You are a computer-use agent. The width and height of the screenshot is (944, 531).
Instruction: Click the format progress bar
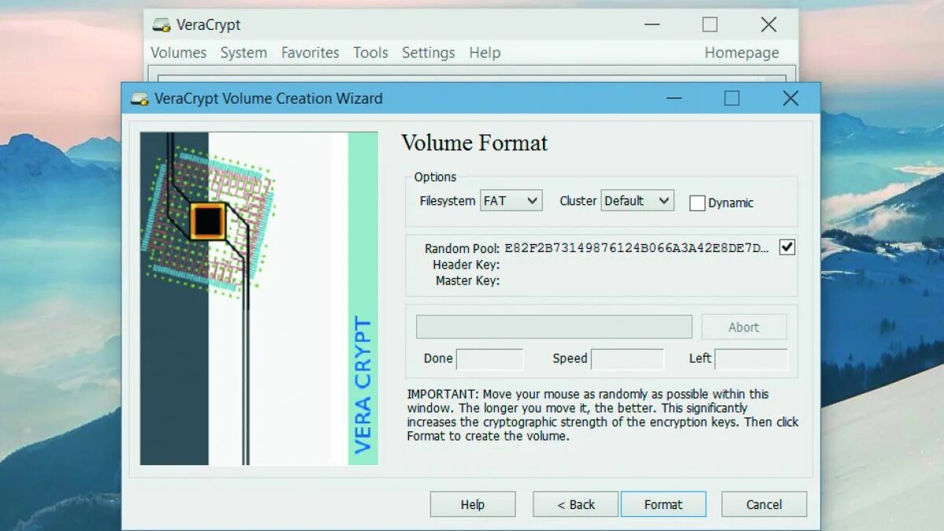click(554, 327)
